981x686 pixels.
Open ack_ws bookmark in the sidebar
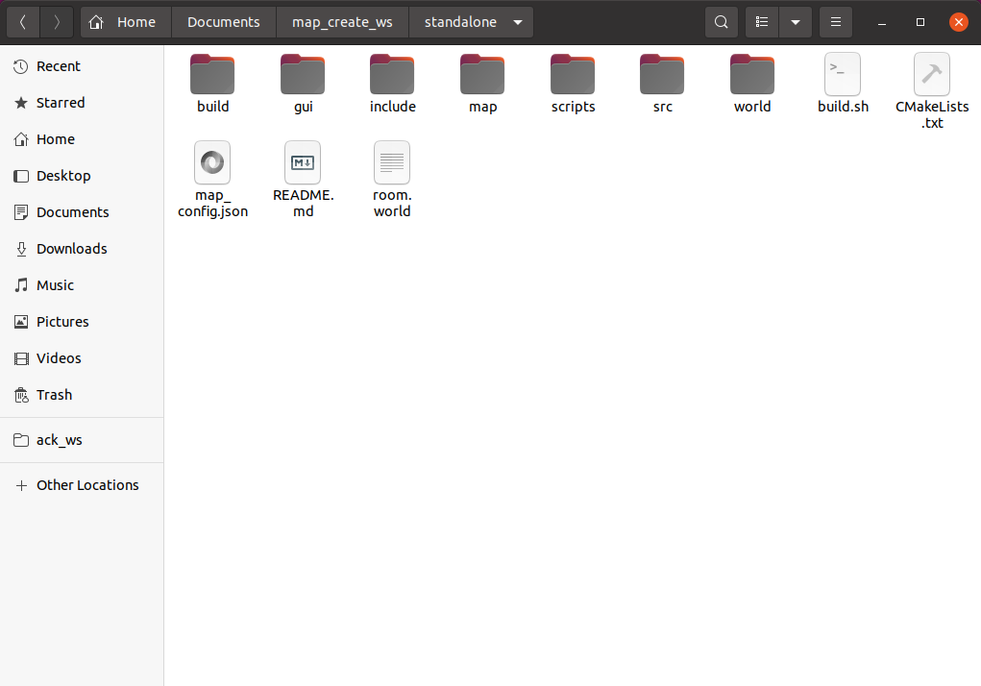tap(82, 440)
